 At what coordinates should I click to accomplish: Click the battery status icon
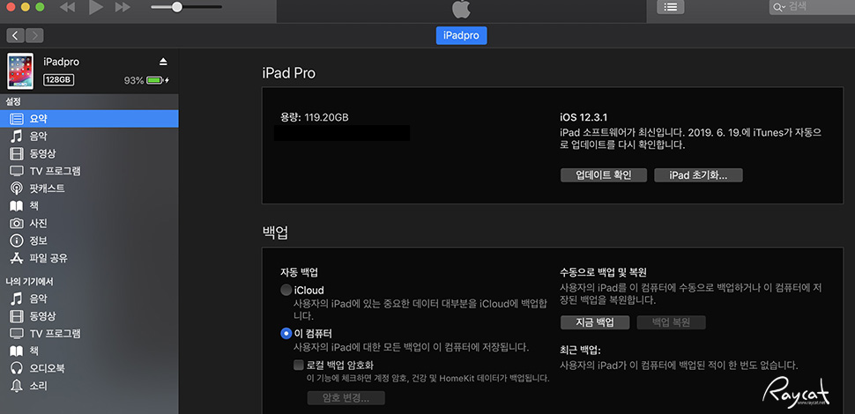pos(158,80)
